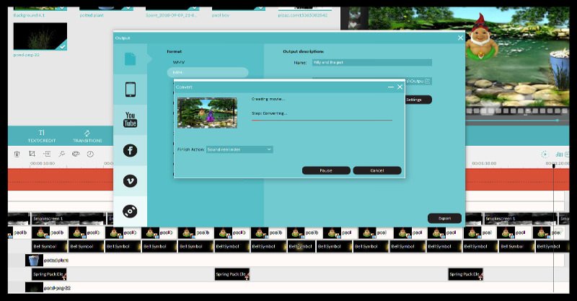Open the Settings button in Output dialog

pos(418,100)
